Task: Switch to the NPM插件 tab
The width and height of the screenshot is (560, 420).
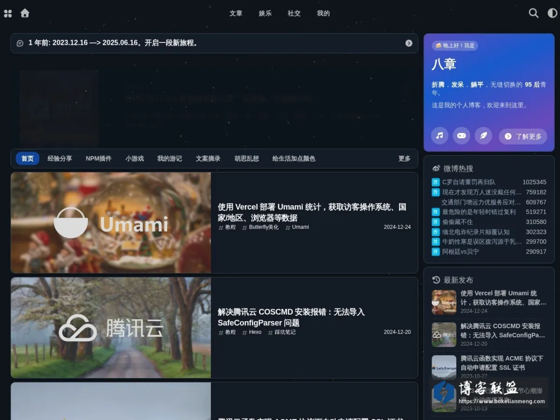Action: point(98,159)
